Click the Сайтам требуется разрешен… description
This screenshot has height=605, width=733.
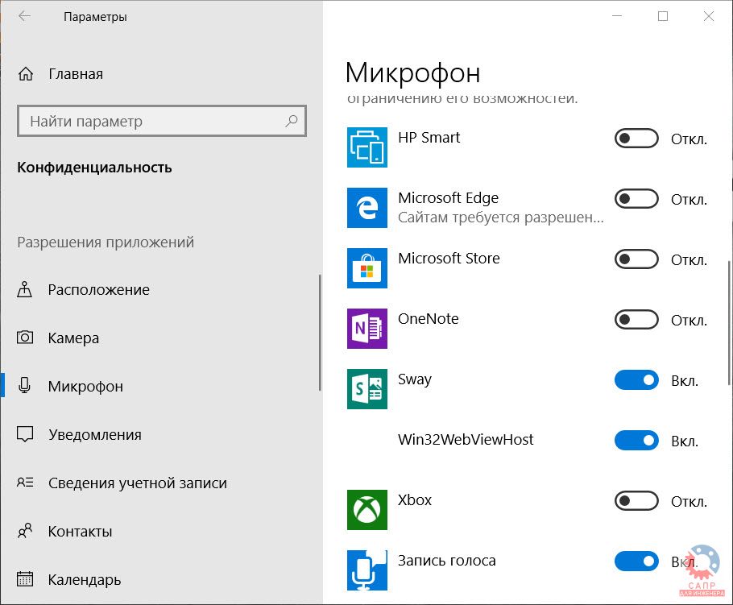point(501,218)
